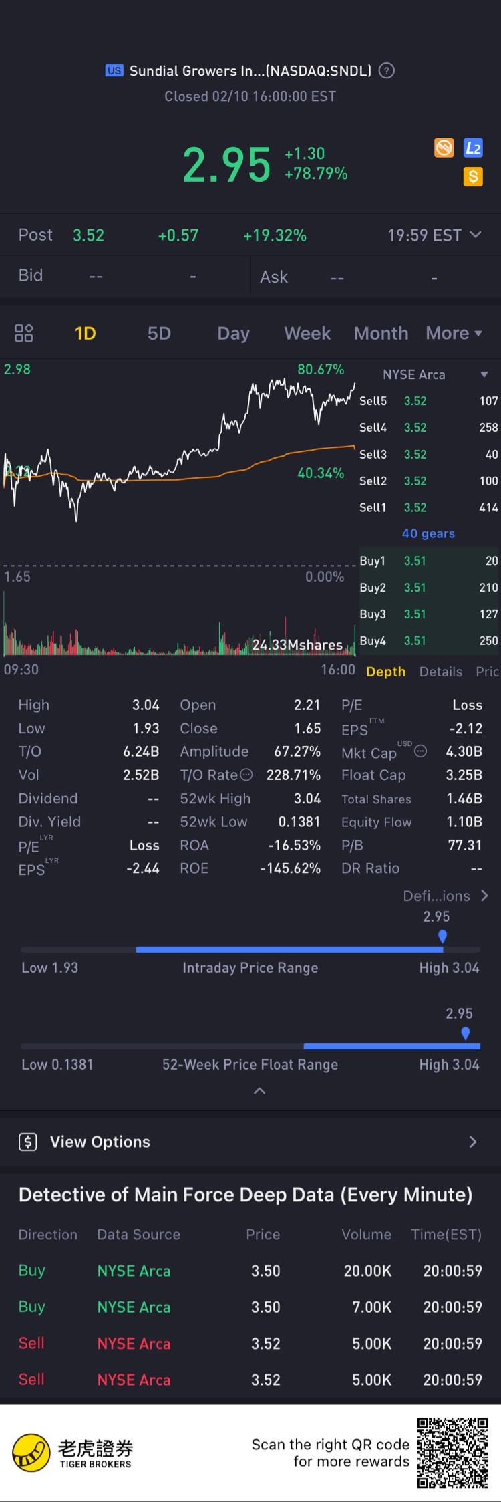Viewport: 501px width, 1502px height.
Task: Tap the QR code image
Action: pos(453,1453)
